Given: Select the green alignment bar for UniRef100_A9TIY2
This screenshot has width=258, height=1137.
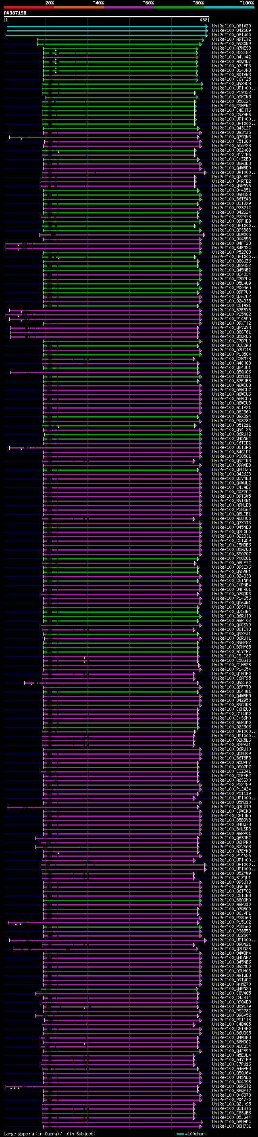Looking at the screenshot, I should [121, 39].
